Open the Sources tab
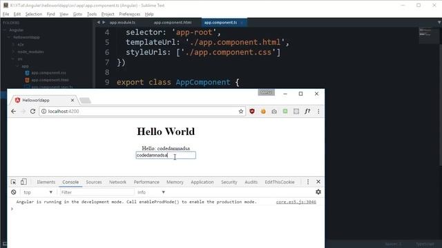The image size is (442, 248). pos(94,182)
